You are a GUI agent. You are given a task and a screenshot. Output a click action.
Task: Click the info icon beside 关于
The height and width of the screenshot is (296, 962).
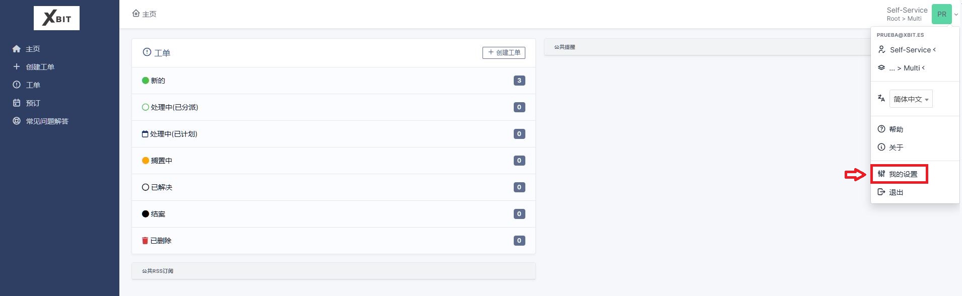coord(881,147)
